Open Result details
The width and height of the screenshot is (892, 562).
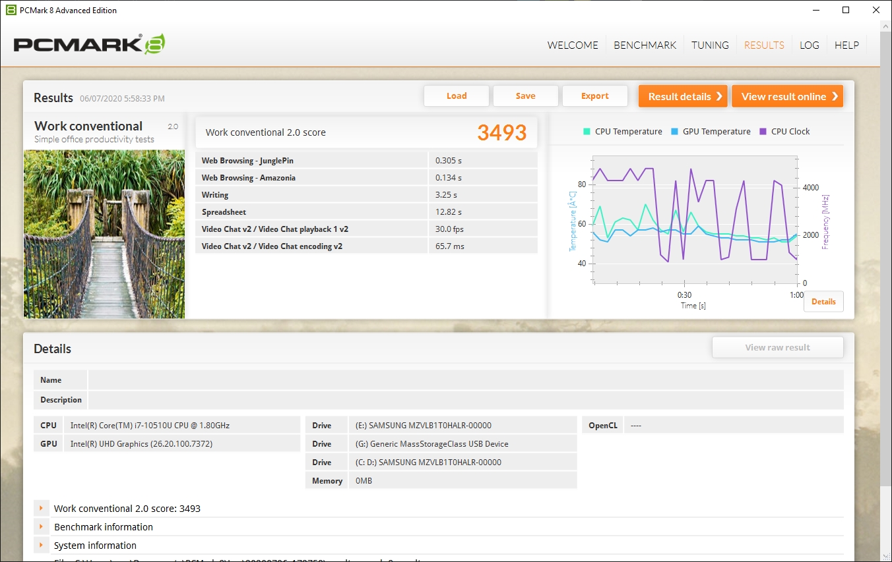click(683, 96)
